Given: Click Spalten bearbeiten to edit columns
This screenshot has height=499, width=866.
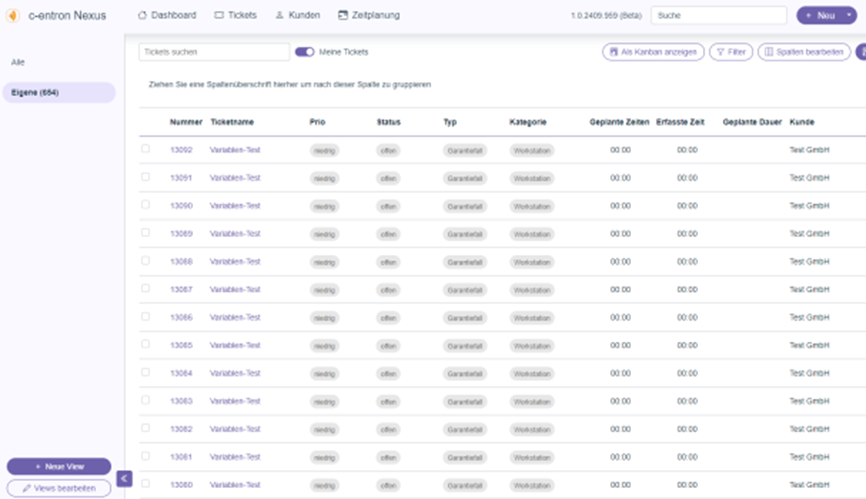Looking at the screenshot, I should pyautogui.click(x=804, y=52).
